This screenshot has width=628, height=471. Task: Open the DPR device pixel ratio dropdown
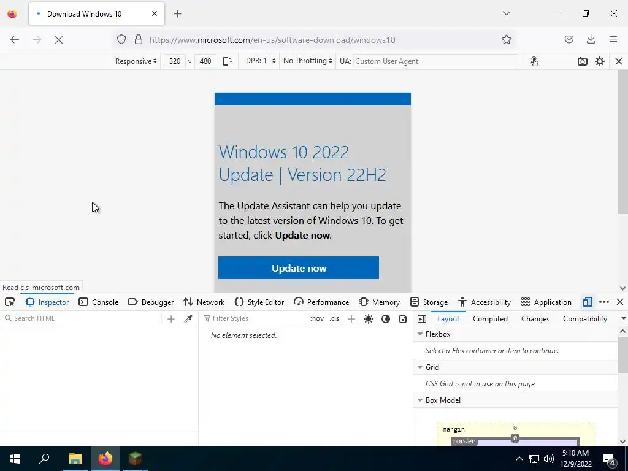coord(261,61)
